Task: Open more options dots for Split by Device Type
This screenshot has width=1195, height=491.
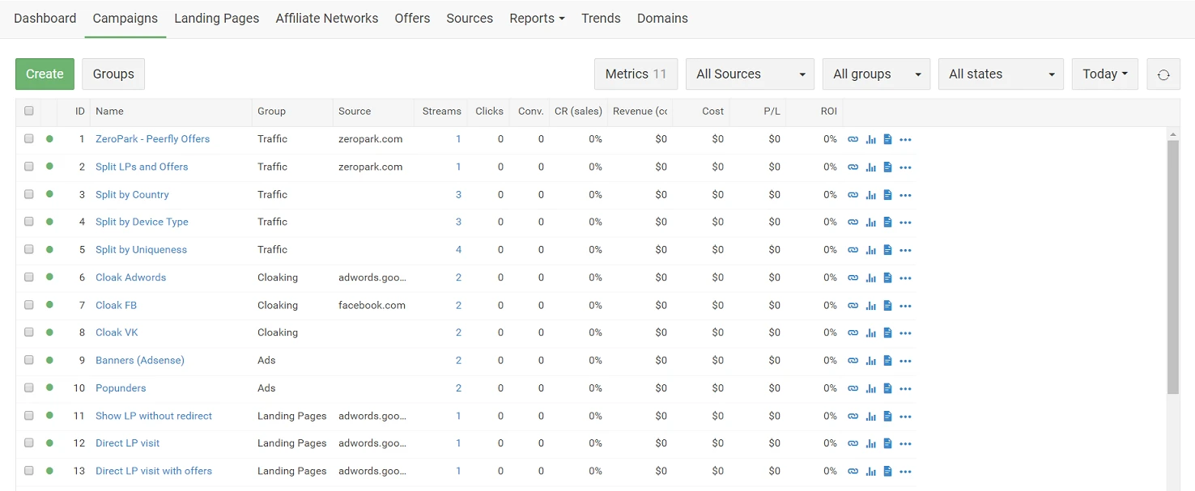Action: coord(905,222)
